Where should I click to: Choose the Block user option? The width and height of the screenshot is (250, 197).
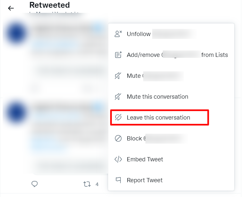[134, 139]
